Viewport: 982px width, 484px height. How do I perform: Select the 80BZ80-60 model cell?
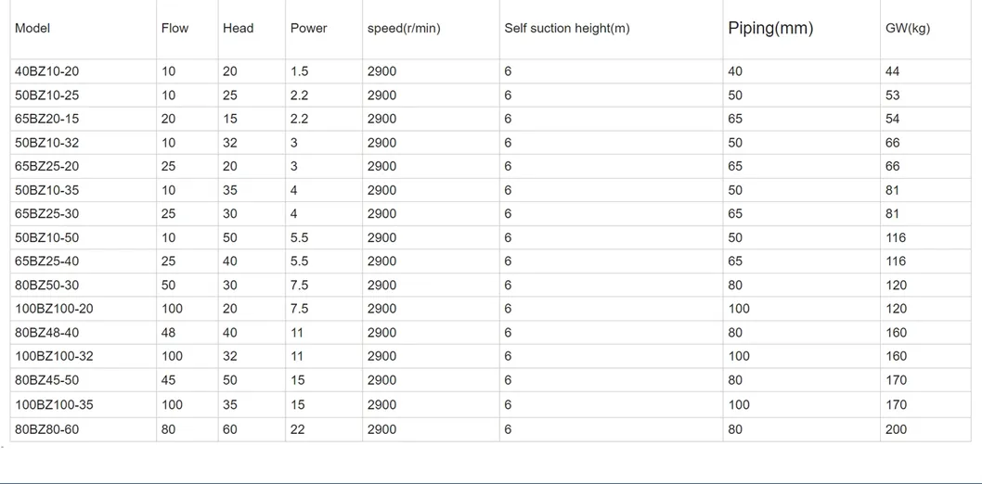(x=47, y=429)
